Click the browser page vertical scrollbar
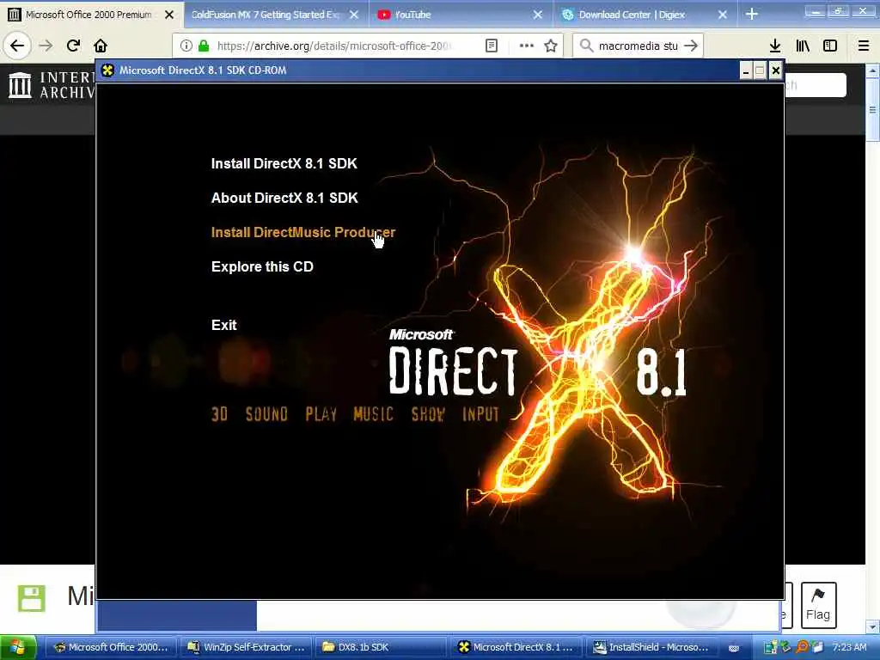The image size is (880, 660). click(x=872, y=109)
